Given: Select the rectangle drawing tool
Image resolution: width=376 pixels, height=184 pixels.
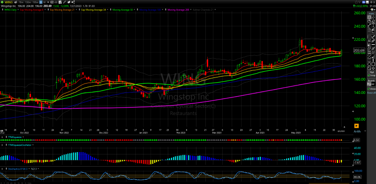Looking at the screenshot, I should pyautogui.click(x=373, y=64).
